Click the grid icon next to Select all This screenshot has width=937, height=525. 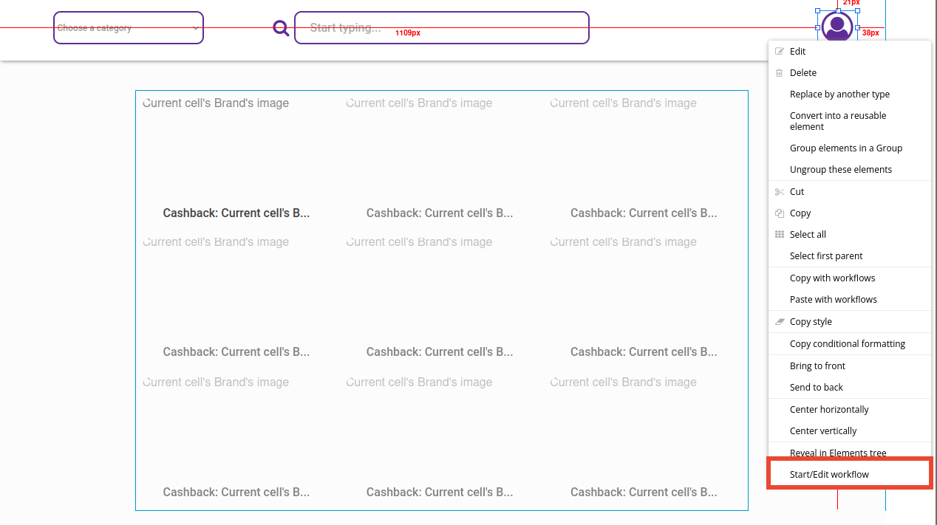[x=779, y=234]
